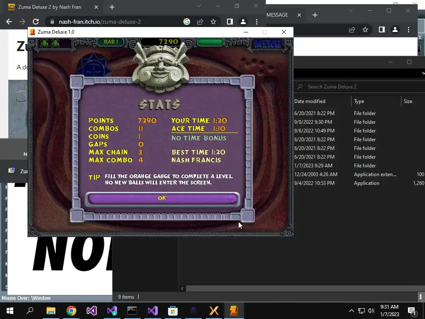This screenshot has width=425, height=319.
Task: Open Chrome profile avatar in front window
Action: pos(243,22)
